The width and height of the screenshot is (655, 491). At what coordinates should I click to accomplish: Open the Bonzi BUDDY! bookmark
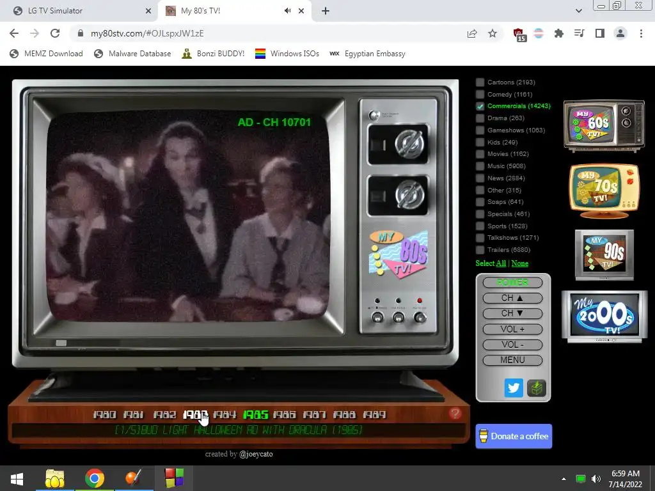213,54
